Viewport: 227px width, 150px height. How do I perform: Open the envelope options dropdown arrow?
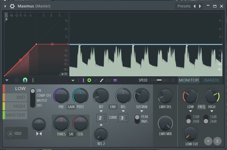coord(7,80)
